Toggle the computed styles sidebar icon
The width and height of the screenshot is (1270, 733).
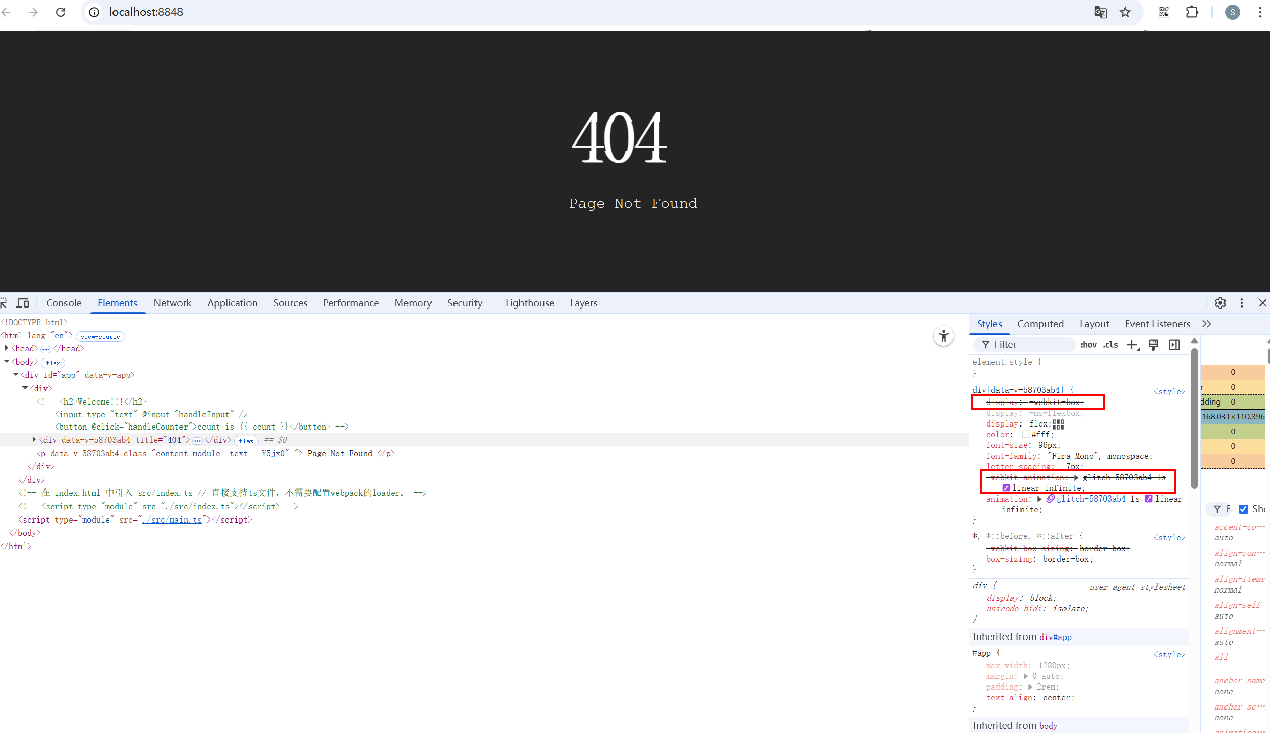1174,345
